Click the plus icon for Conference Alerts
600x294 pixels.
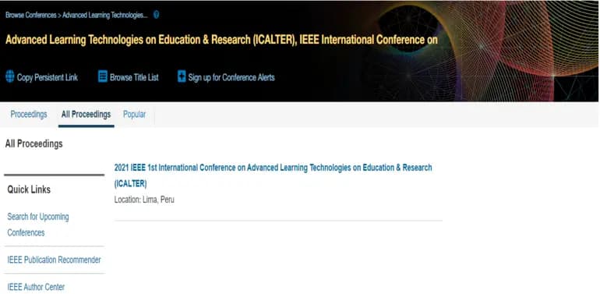coord(182,76)
